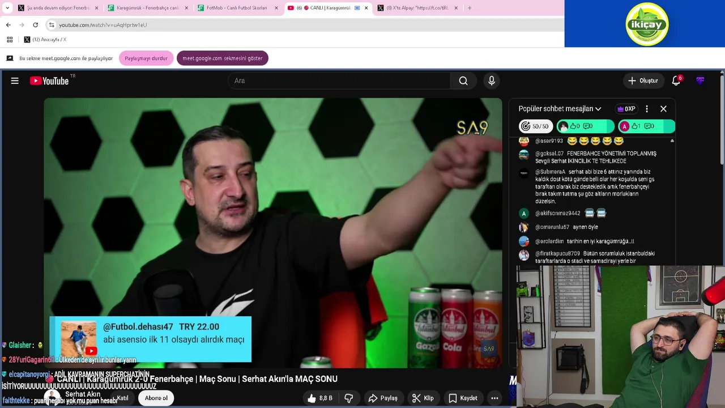The image size is (725, 408).
Task: Open Serhat Akın channel avatar
Action: 53,398
